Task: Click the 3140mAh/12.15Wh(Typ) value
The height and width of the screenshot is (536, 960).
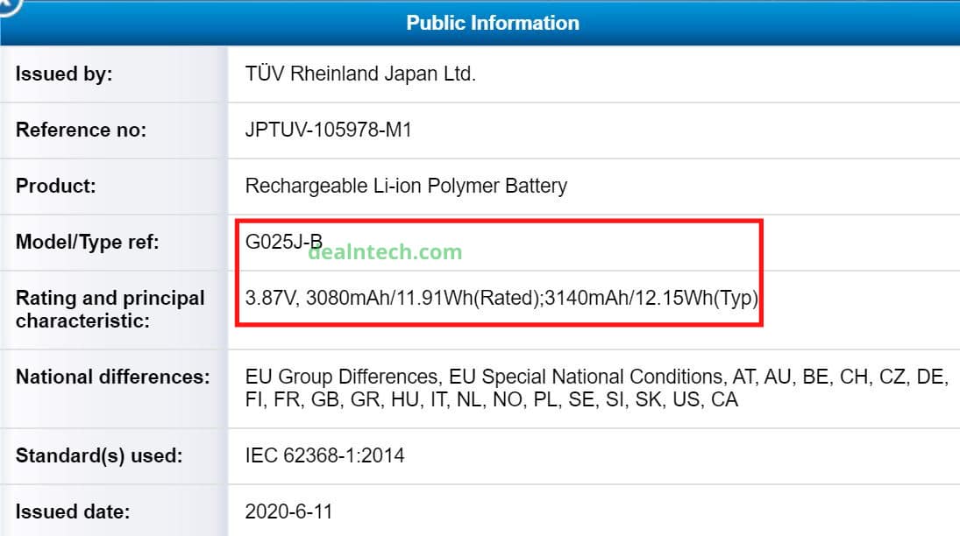Action: [651, 298]
